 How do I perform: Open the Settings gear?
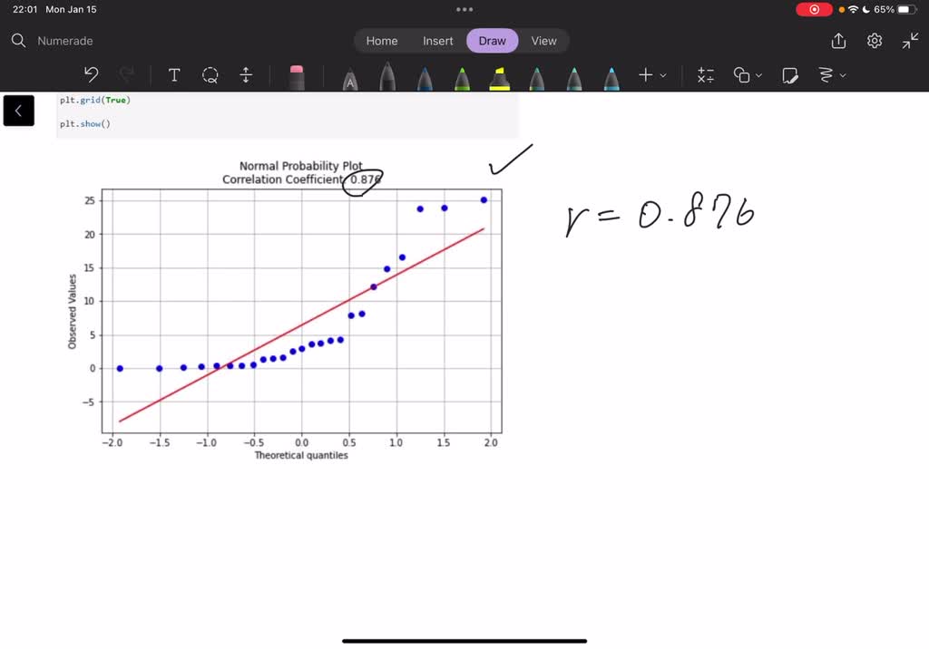[x=874, y=41]
